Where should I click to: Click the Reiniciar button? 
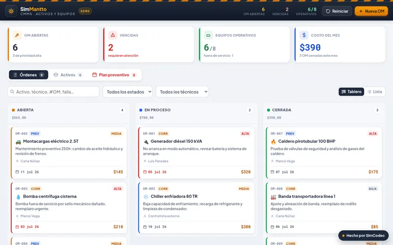coord(337,11)
